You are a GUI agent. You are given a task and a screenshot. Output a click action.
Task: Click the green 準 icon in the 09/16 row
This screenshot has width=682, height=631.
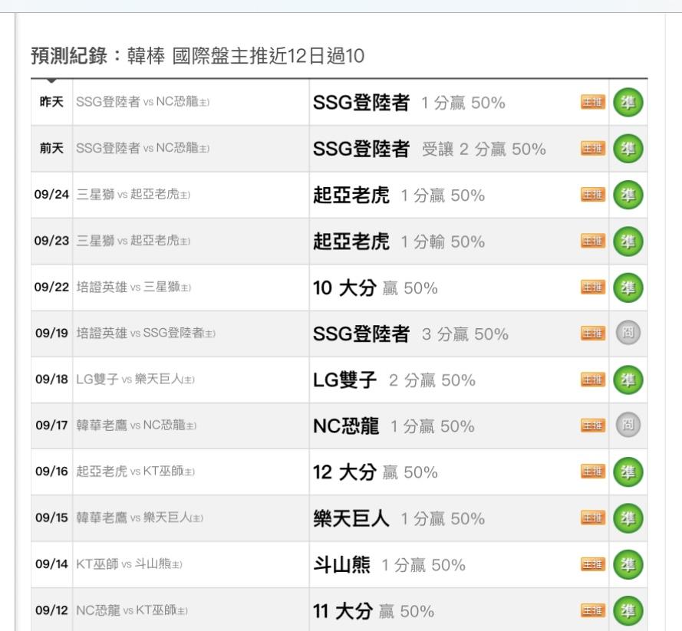[628, 472]
